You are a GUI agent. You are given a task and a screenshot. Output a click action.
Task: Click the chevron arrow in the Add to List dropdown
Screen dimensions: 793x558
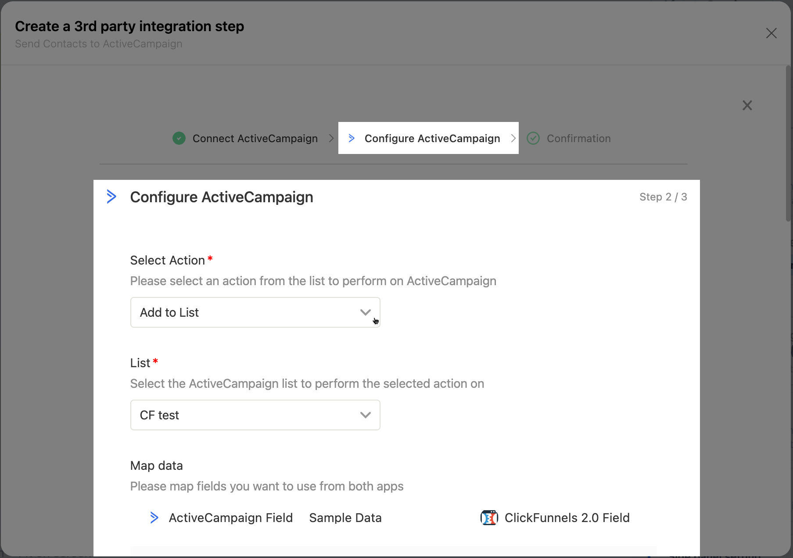365,312
